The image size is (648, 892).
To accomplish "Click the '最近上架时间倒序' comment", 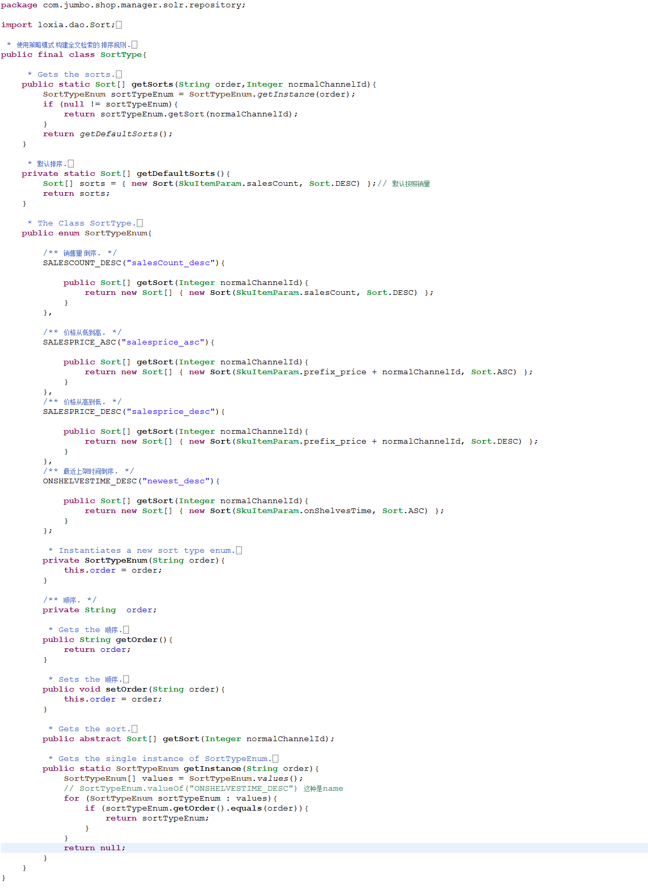I will 88,471.
